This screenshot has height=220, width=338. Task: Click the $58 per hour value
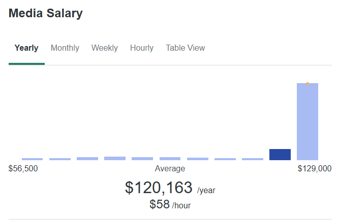point(160,204)
